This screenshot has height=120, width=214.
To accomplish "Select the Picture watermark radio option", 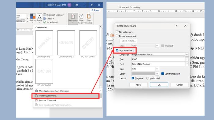I will click(117, 36).
